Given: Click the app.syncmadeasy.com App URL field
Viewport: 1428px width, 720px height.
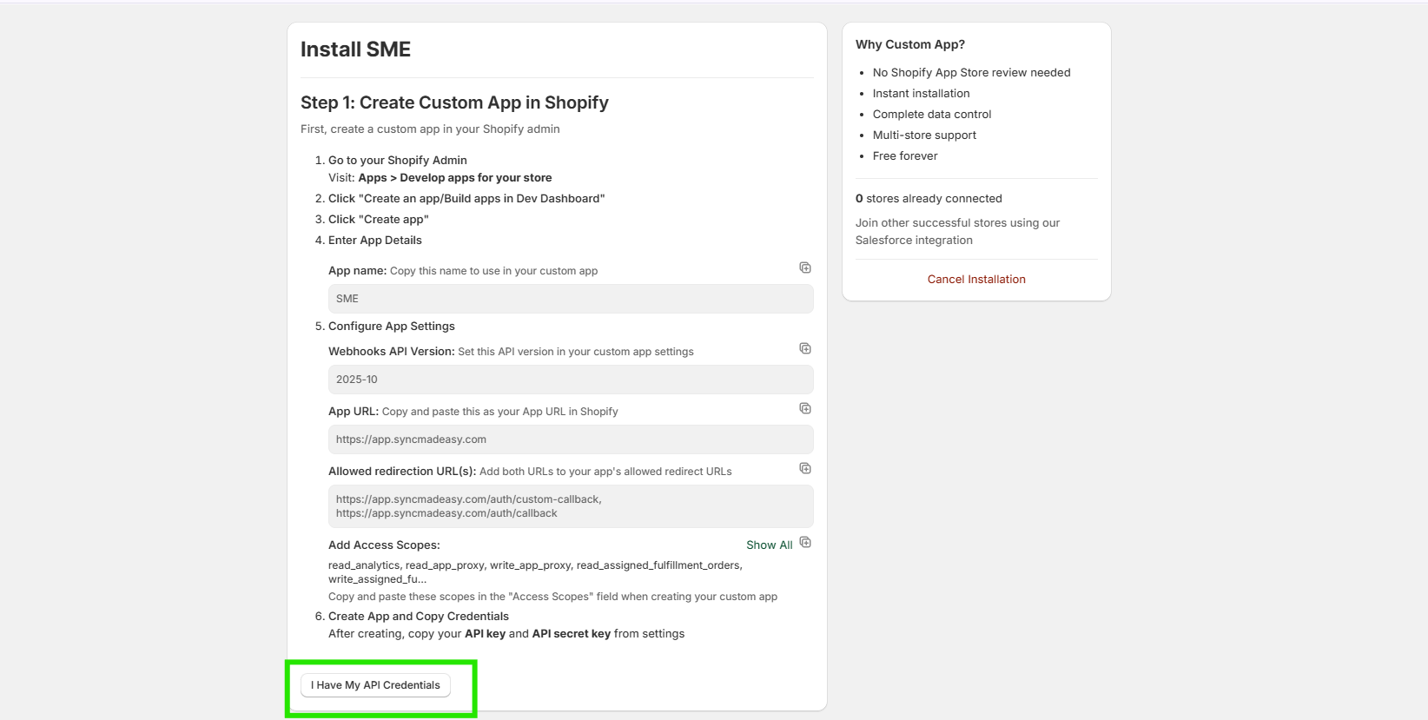Looking at the screenshot, I should 570,439.
